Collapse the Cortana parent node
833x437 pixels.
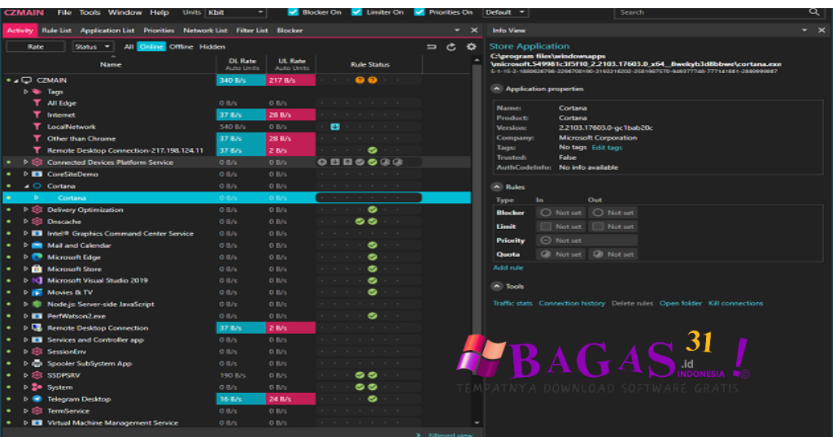(x=26, y=186)
